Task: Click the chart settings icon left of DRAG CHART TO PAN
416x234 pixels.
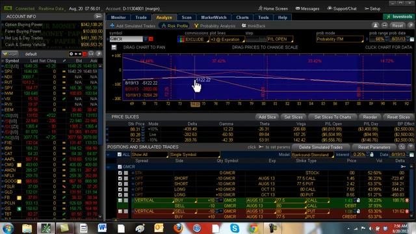Action: coord(114,47)
